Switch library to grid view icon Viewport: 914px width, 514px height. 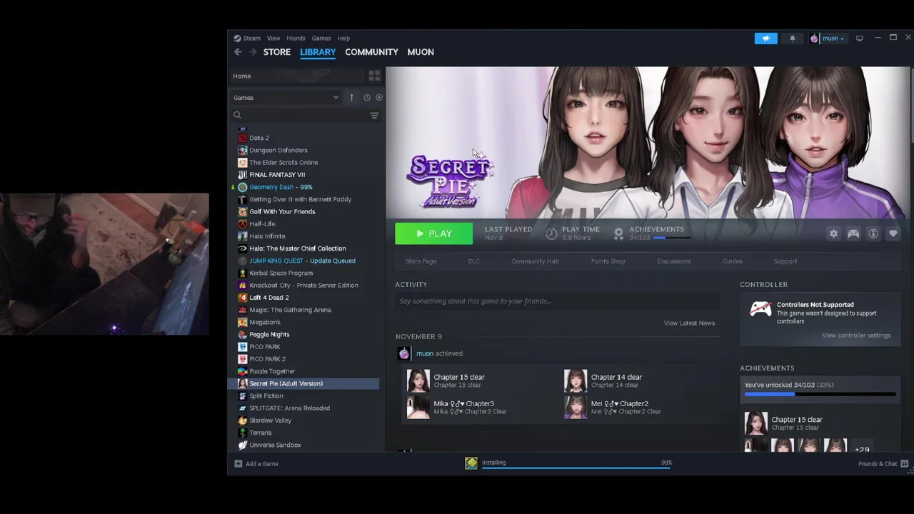pyautogui.click(x=374, y=76)
